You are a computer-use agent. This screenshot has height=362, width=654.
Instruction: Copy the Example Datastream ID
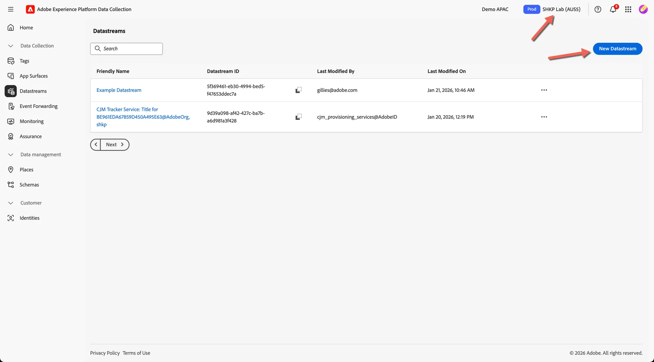tap(298, 90)
